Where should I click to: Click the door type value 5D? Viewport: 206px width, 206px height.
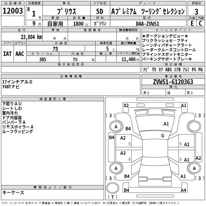pyautogui.click(x=100, y=11)
